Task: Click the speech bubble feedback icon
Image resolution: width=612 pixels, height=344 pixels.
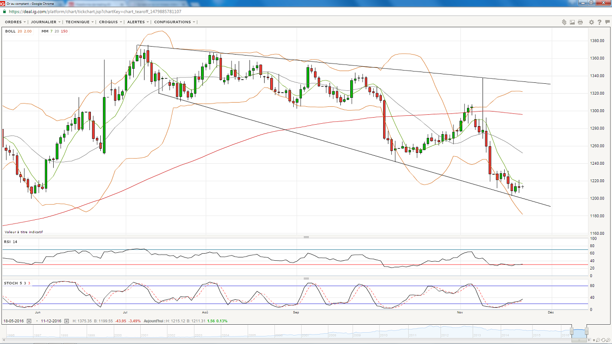Action: 606,22
